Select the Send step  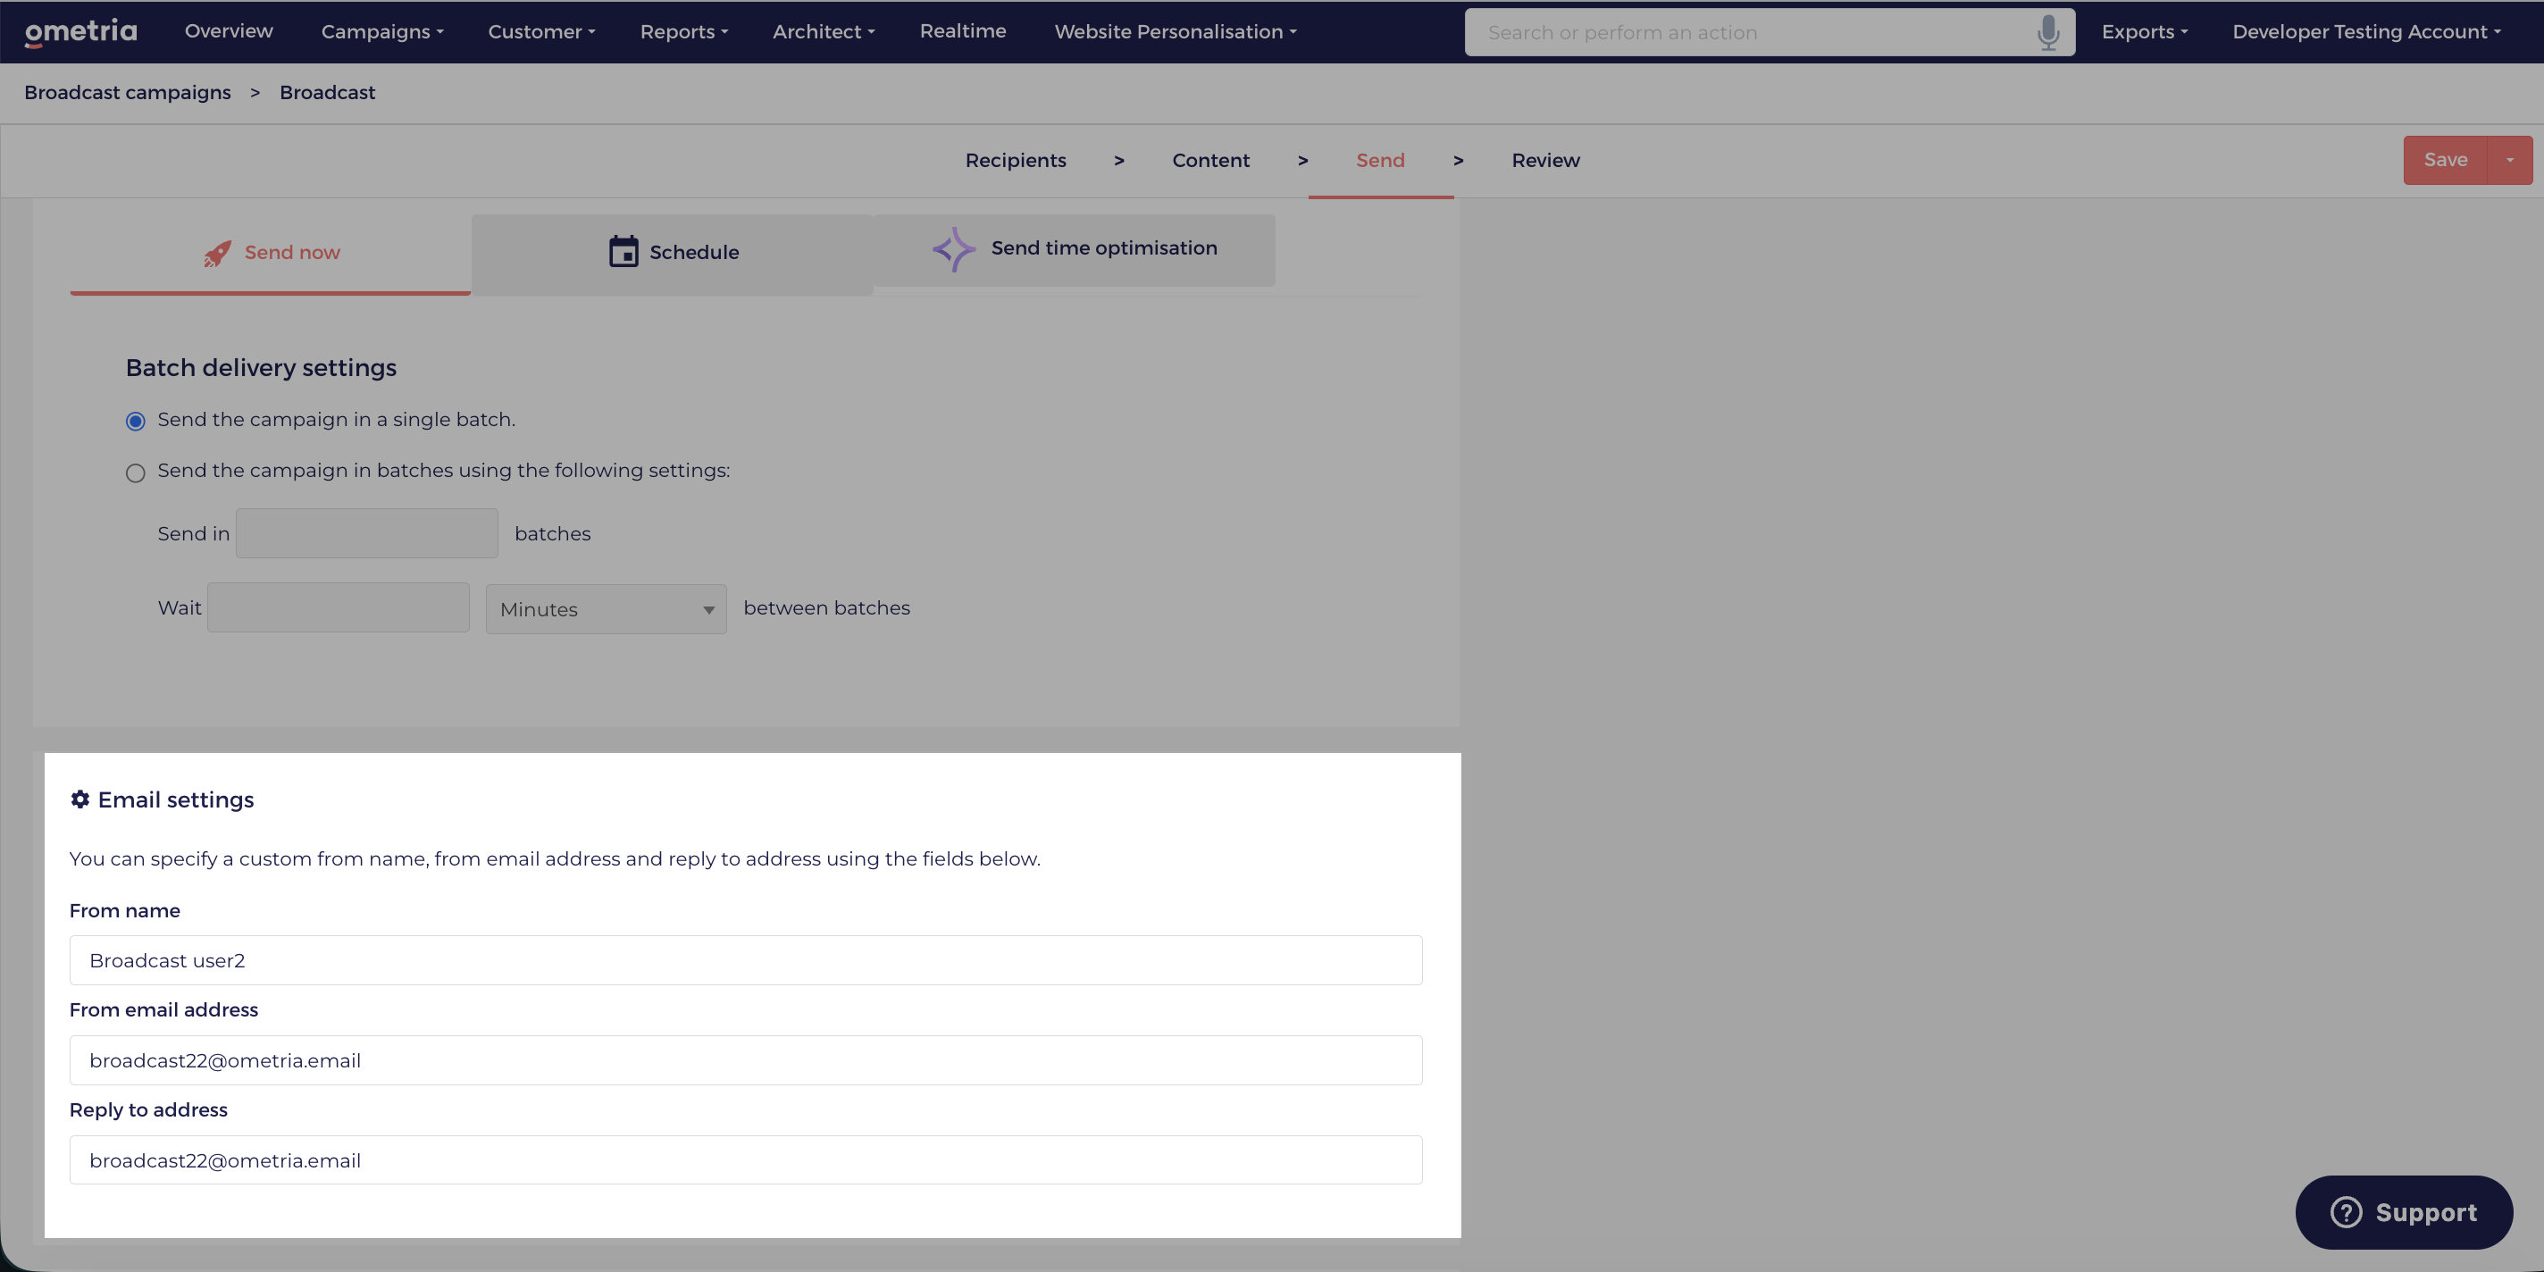pyautogui.click(x=1380, y=160)
